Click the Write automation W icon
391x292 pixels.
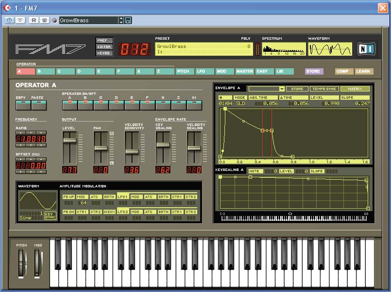click(x=44, y=20)
